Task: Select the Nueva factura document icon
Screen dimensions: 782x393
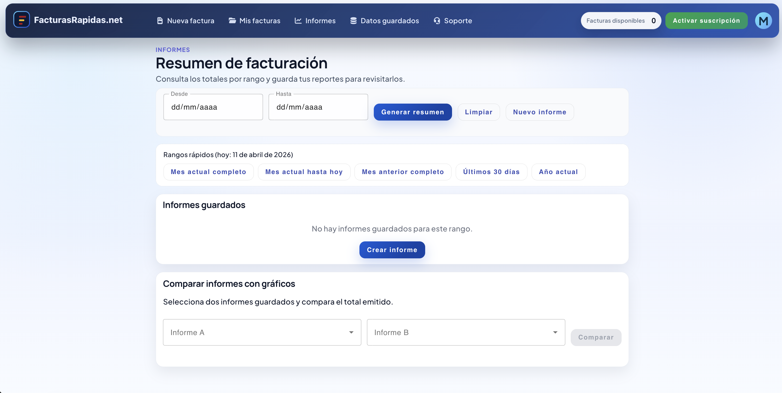Action: (x=160, y=20)
